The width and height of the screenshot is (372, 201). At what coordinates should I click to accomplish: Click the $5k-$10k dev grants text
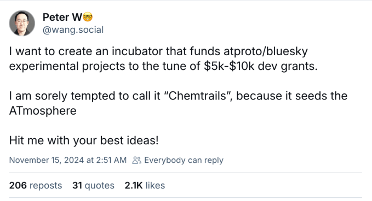point(260,66)
